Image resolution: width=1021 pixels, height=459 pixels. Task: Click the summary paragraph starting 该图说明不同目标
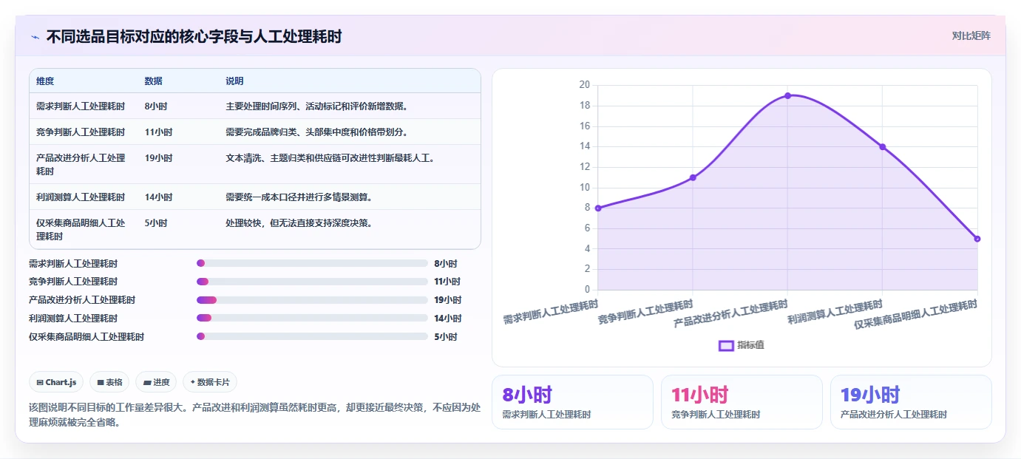coord(254,415)
